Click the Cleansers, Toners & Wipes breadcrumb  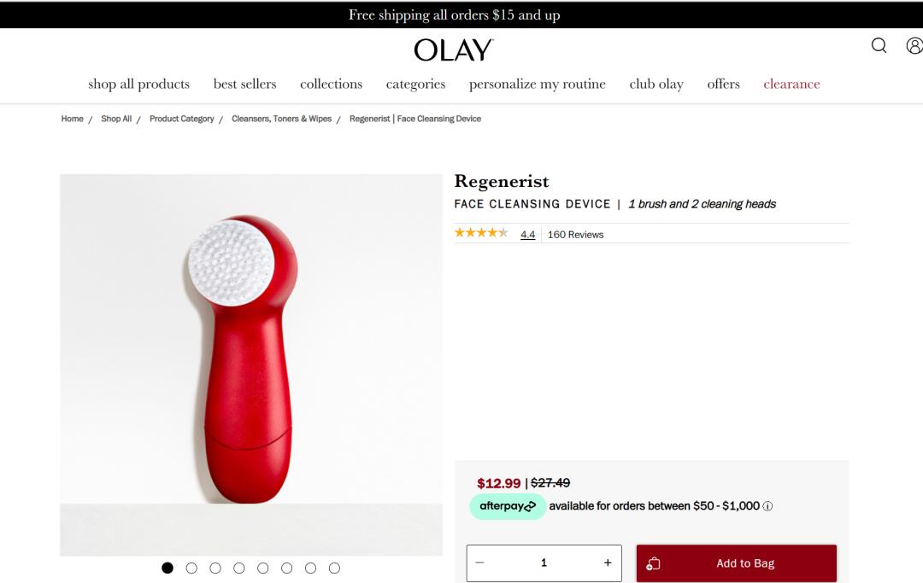coord(281,119)
